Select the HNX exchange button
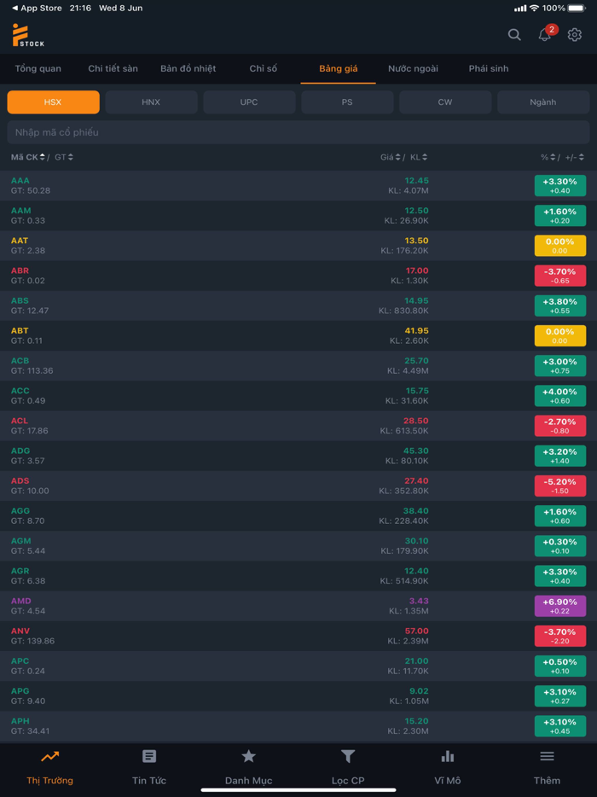 point(152,102)
